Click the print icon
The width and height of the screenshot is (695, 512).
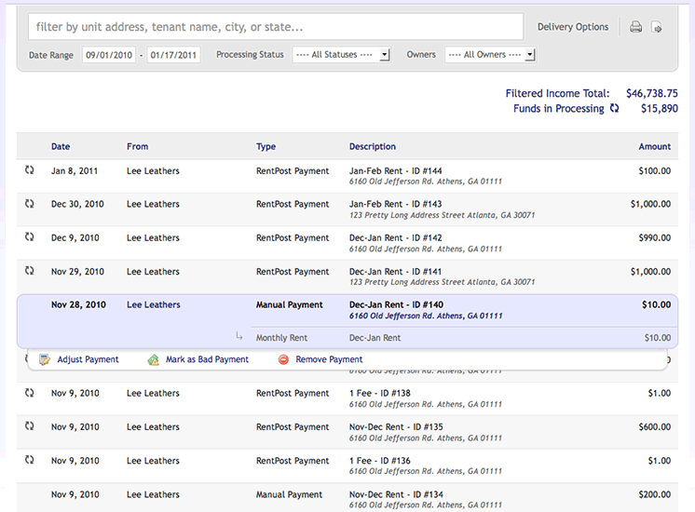click(x=636, y=27)
